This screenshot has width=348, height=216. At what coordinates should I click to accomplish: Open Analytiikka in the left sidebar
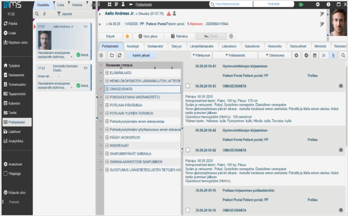(x=16, y=141)
